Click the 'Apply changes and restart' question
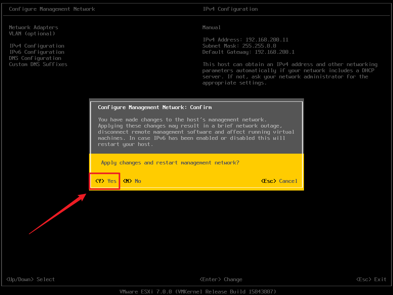 pos(170,162)
